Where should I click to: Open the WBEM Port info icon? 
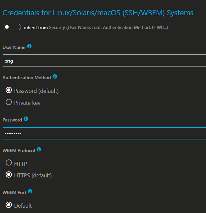click(30, 191)
